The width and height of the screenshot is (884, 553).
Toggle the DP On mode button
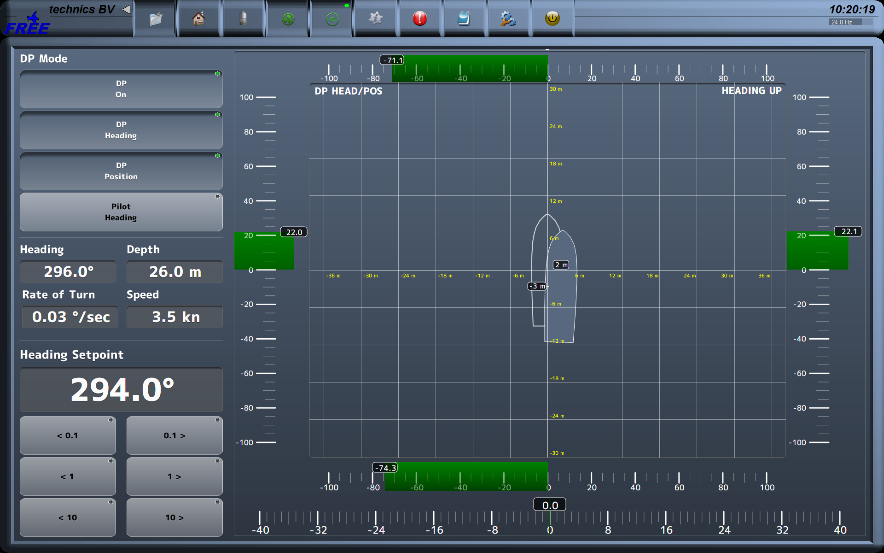121,89
